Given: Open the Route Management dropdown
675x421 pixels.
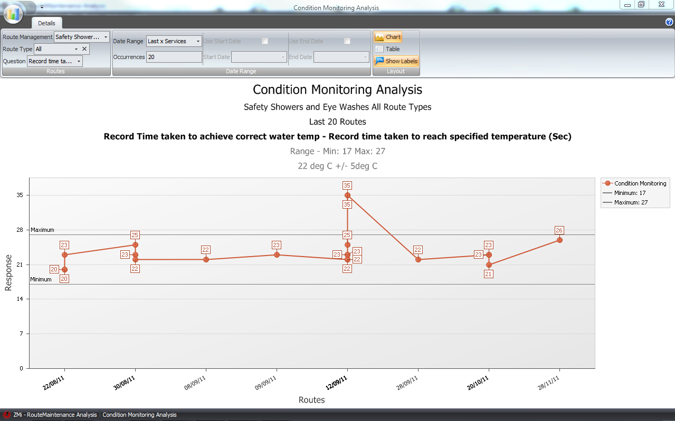Looking at the screenshot, I should coord(106,37).
